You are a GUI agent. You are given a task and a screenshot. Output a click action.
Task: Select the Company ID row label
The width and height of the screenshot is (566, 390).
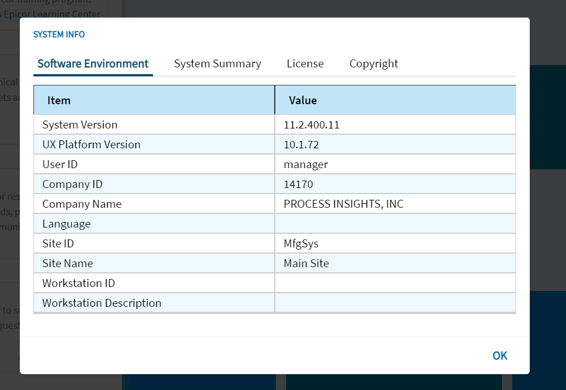click(x=72, y=185)
